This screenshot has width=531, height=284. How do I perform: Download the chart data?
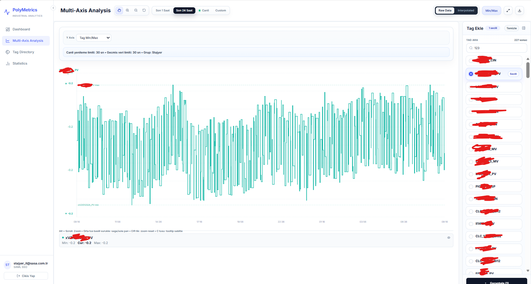pos(520,11)
